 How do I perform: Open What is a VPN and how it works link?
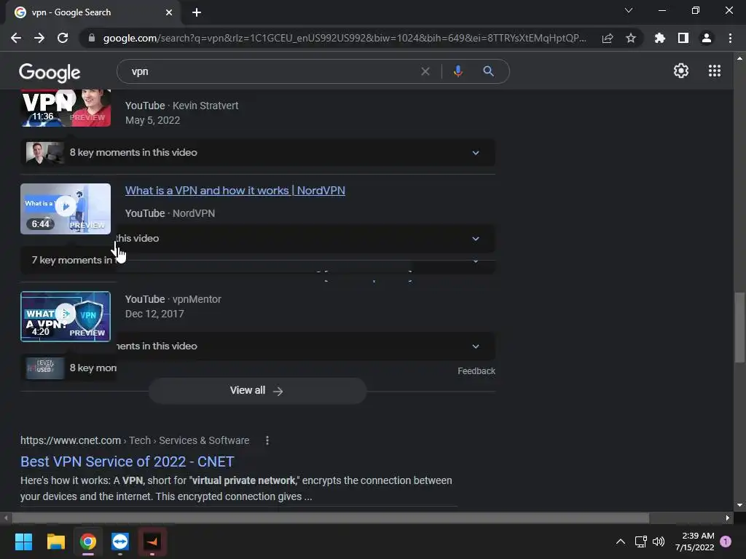point(235,191)
